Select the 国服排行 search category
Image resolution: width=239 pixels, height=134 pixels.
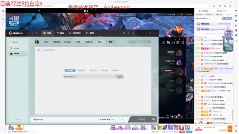[x=116, y=71]
